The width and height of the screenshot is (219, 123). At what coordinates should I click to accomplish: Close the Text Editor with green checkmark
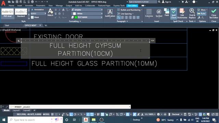pos(214,13)
